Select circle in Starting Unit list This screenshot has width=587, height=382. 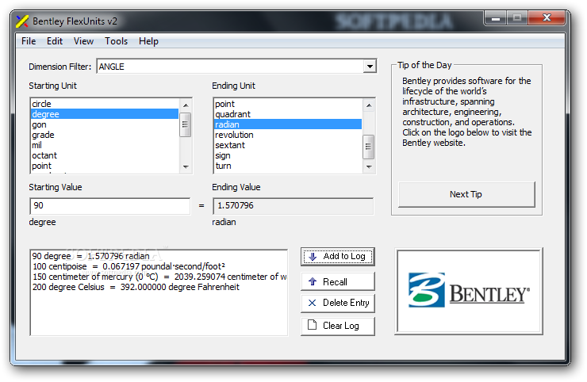[x=105, y=104]
